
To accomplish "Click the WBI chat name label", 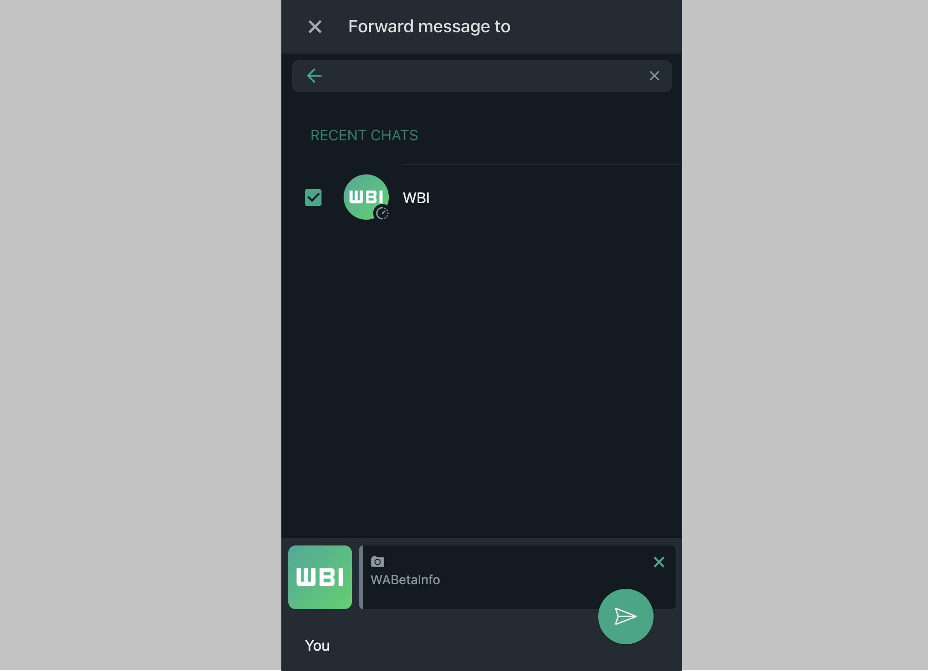I will click(x=416, y=198).
